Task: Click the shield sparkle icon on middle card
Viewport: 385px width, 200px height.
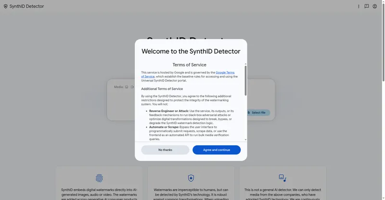Action: coord(191,178)
